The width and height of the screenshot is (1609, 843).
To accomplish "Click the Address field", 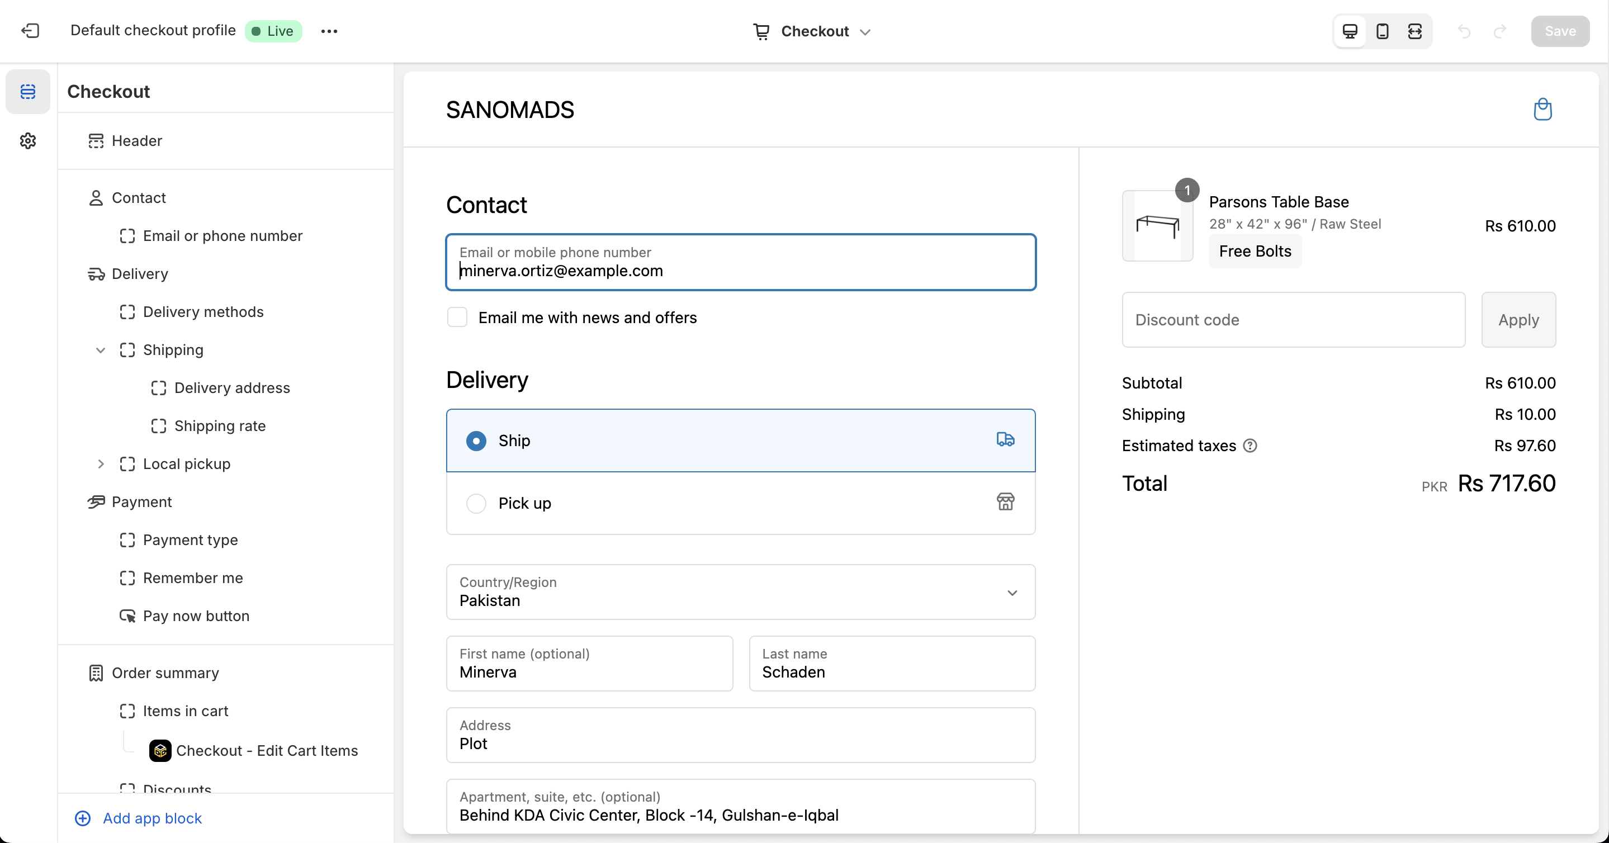I will coord(741,735).
